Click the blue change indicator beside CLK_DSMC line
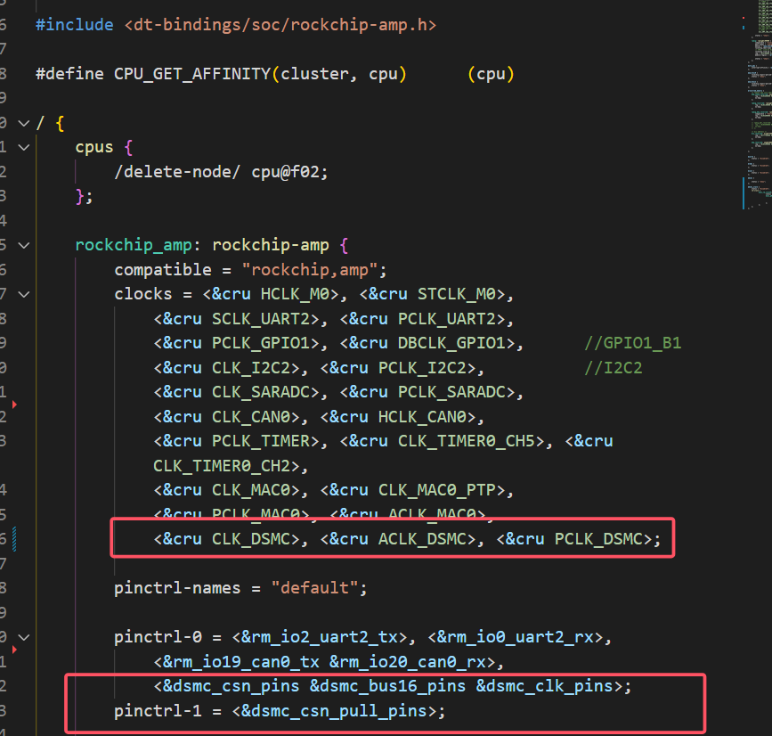 click(x=15, y=539)
